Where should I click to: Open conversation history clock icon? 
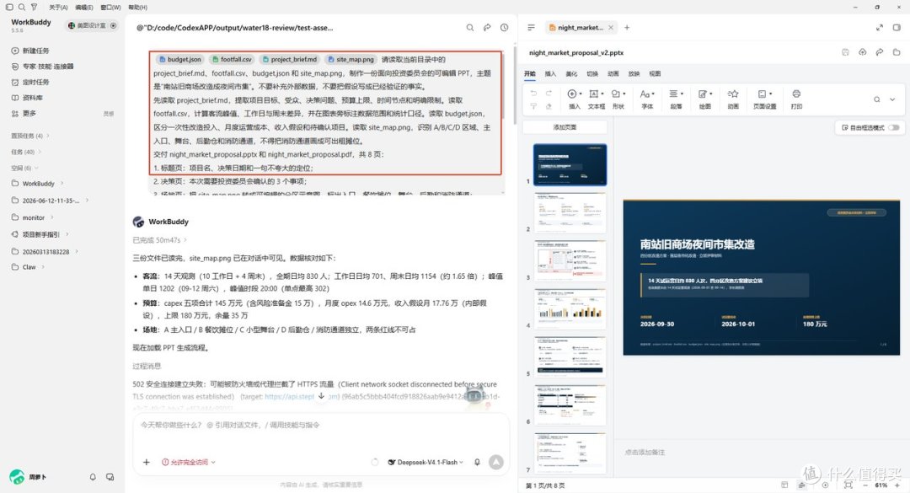505,27
